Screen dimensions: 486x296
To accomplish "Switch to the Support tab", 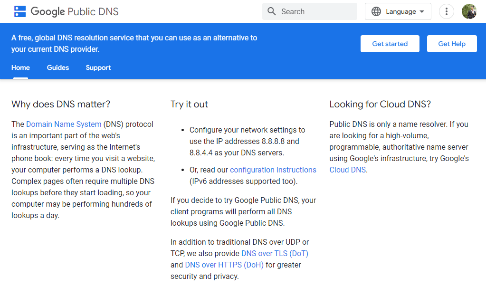I will (x=98, y=67).
